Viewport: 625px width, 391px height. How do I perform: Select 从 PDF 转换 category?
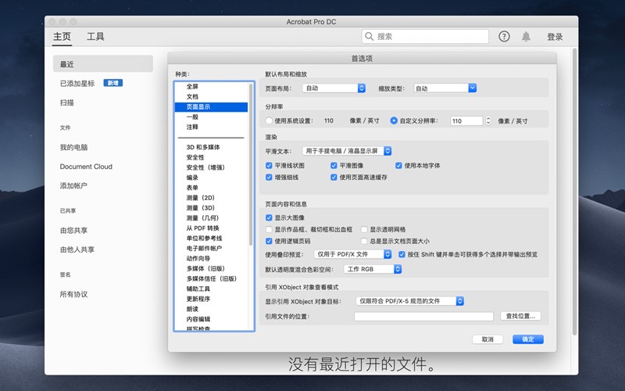203,228
